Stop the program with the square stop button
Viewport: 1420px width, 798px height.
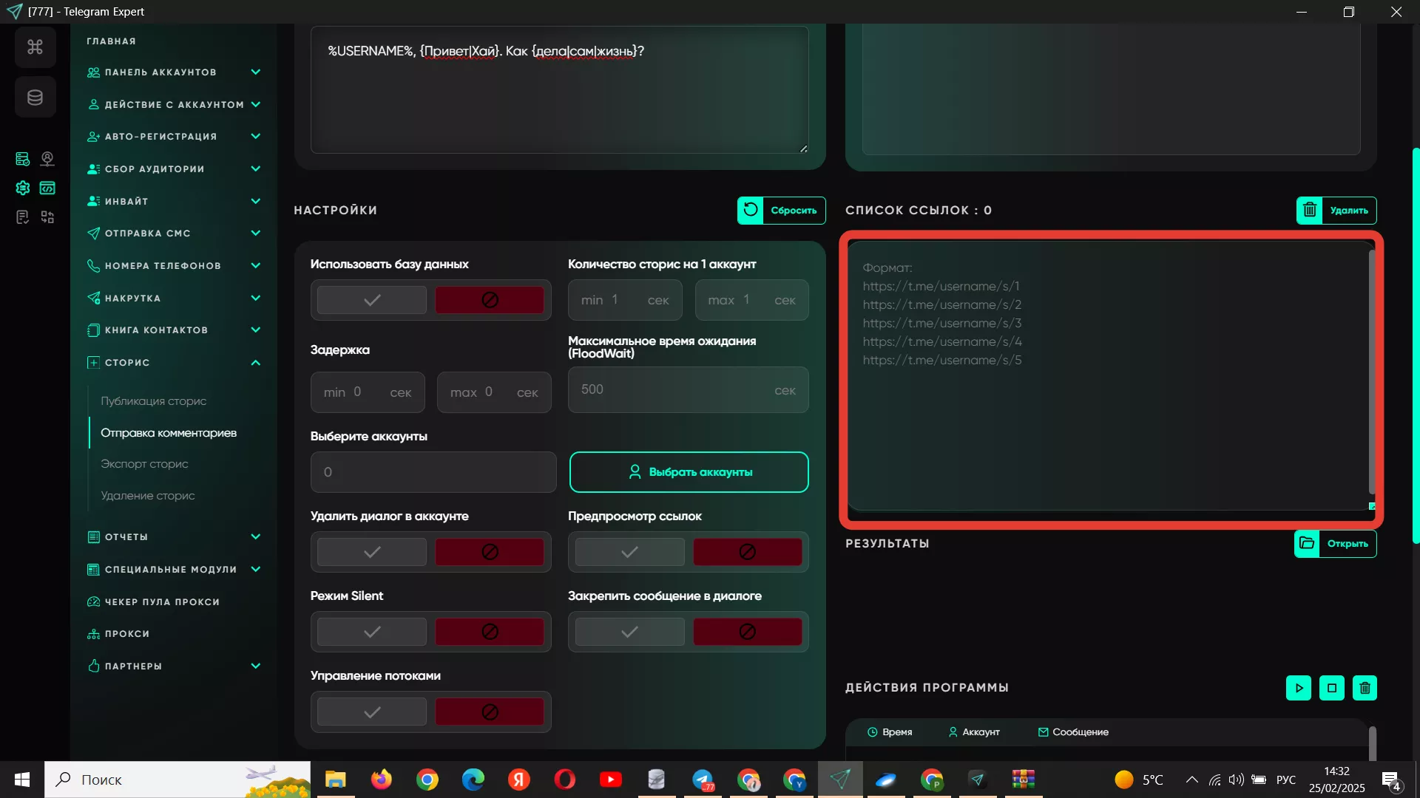(1332, 688)
